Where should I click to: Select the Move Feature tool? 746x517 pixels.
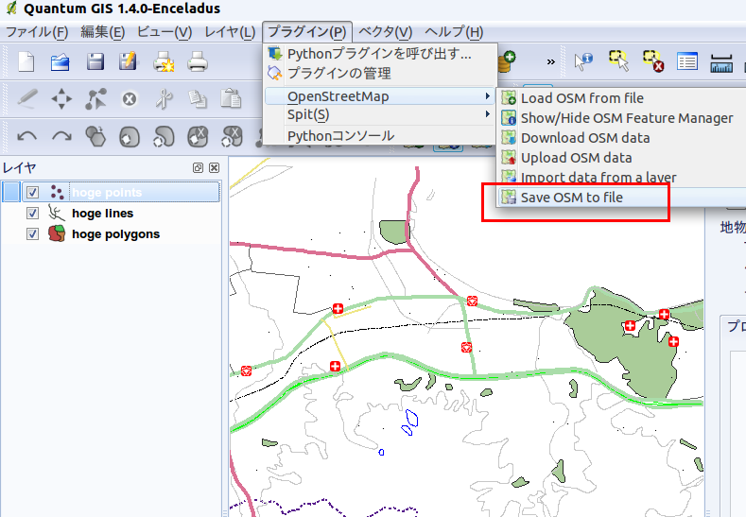pos(61,99)
